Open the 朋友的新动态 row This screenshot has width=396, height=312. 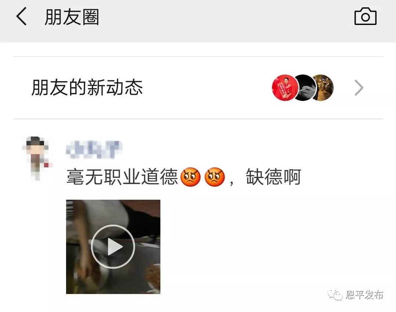click(x=198, y=88)
